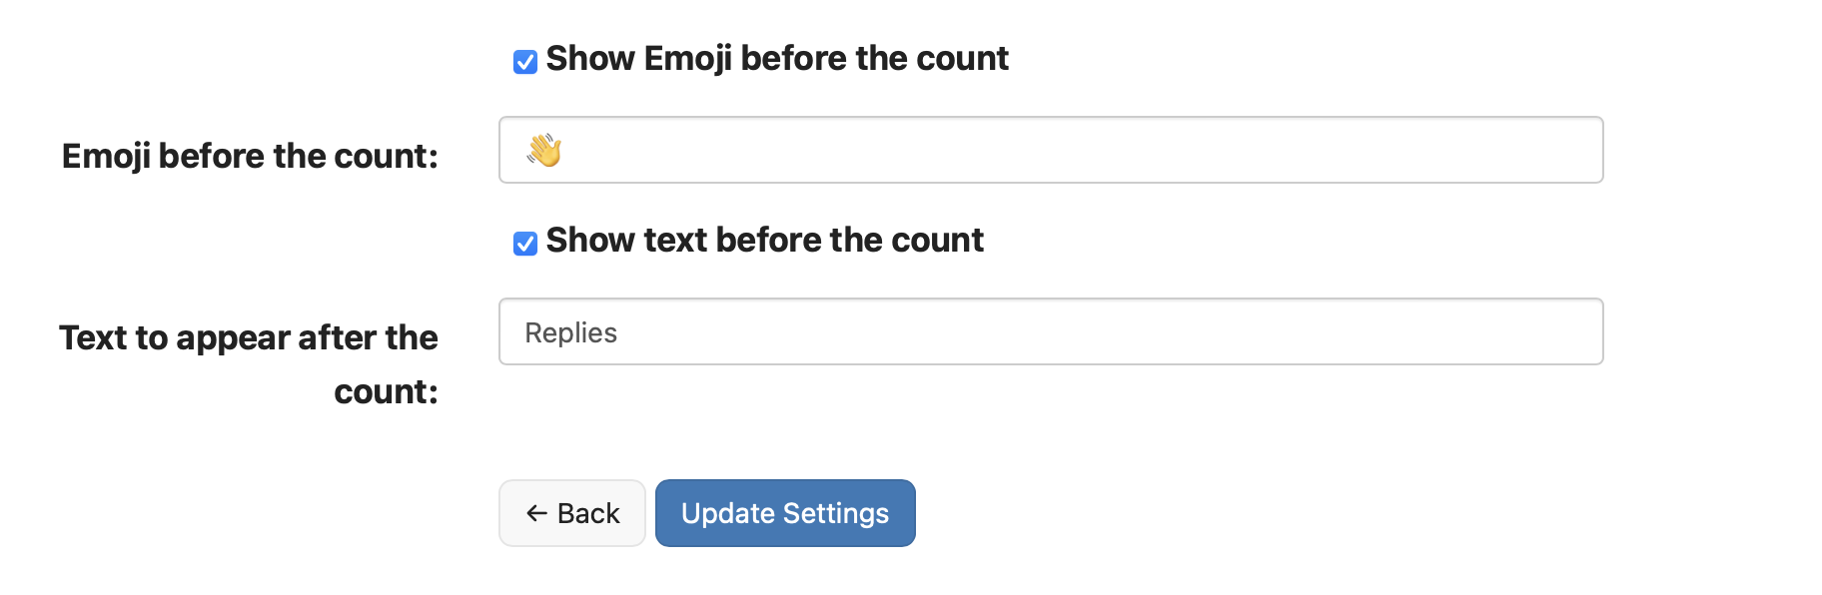Click the word 'Back' on the grey button

click(588, 513)
